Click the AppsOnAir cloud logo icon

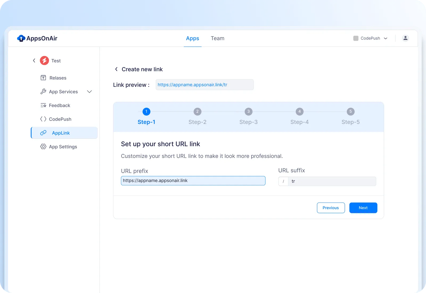21,38
